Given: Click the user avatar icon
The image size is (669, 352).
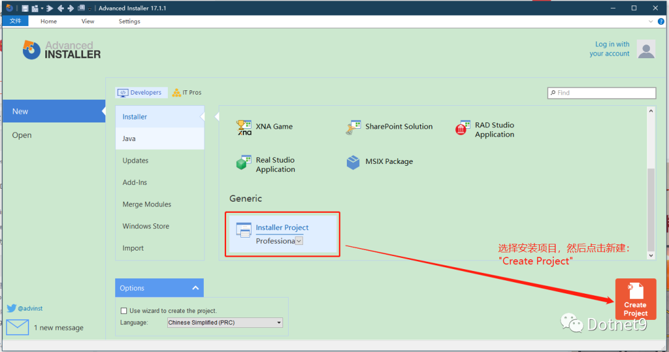Looking at the screenshot, I should [646, 49].
